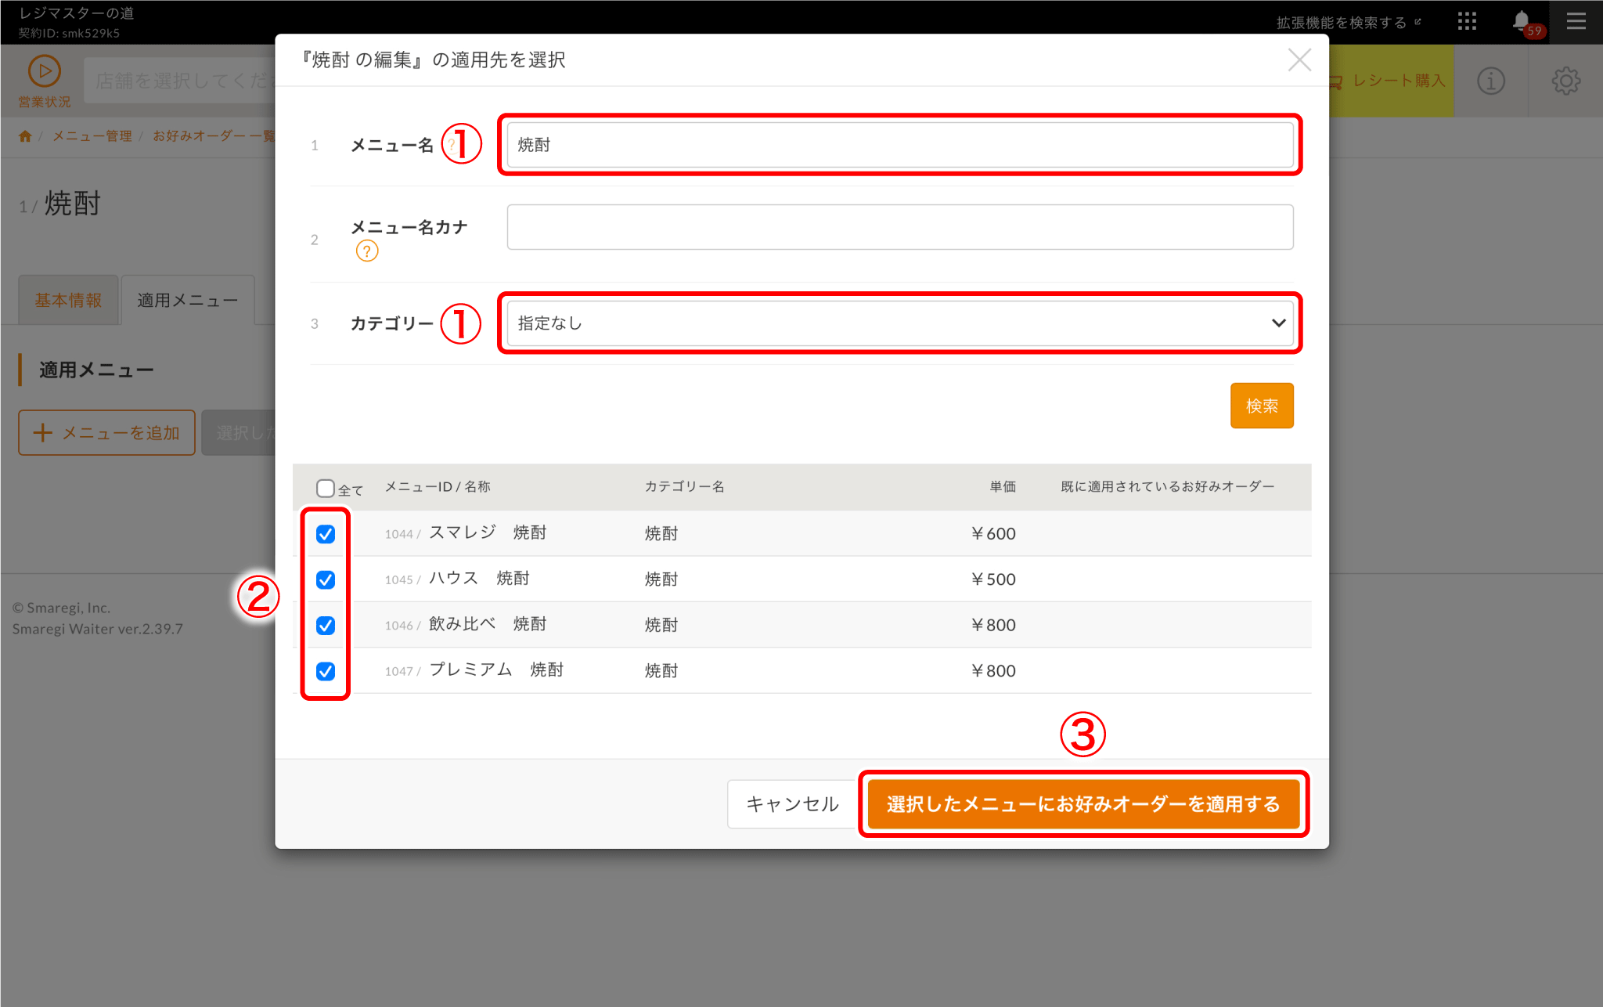Select the 適用メニュー tab
Image resolution: width=1603 pixels, height=1007 pixels.
click(x=187, y=301)
